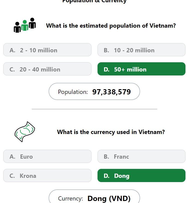Choose option C. 20 - 40 million
Screen dimensions: 187x203
(x=47, y=69)
